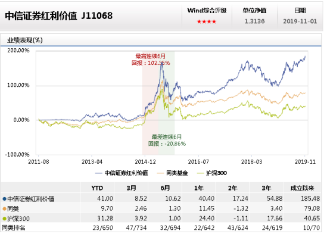Viewport: 330px width, 234px height.
Task: Click the 中信证券红利价值 row label in table
Action: (31, 199)
